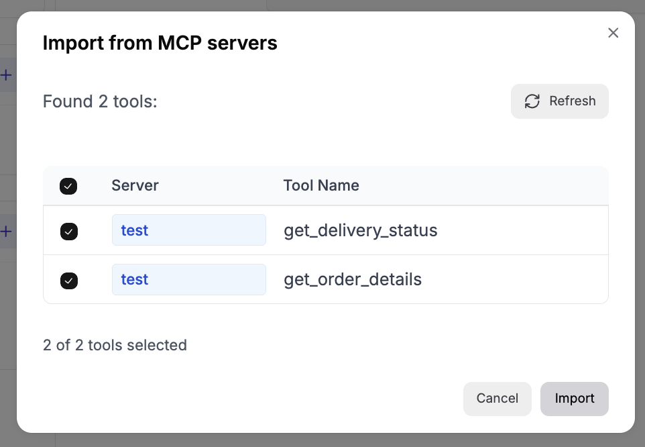The height and width of the screenshot is (447, 645).
Task: Uncheck the get_delivery_status checkbox
Action: coord(69,231)
